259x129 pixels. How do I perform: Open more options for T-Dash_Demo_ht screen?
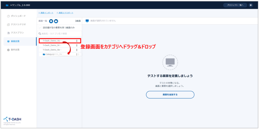point(77,45)
